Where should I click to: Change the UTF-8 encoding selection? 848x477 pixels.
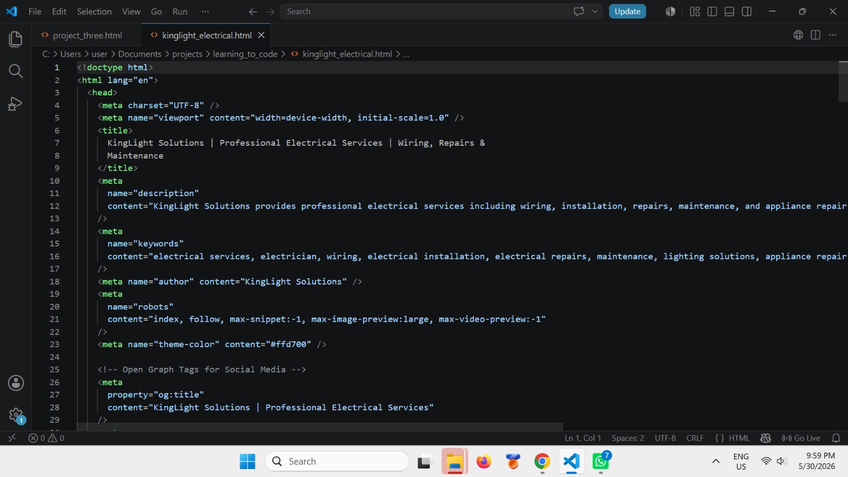point(665,438)
